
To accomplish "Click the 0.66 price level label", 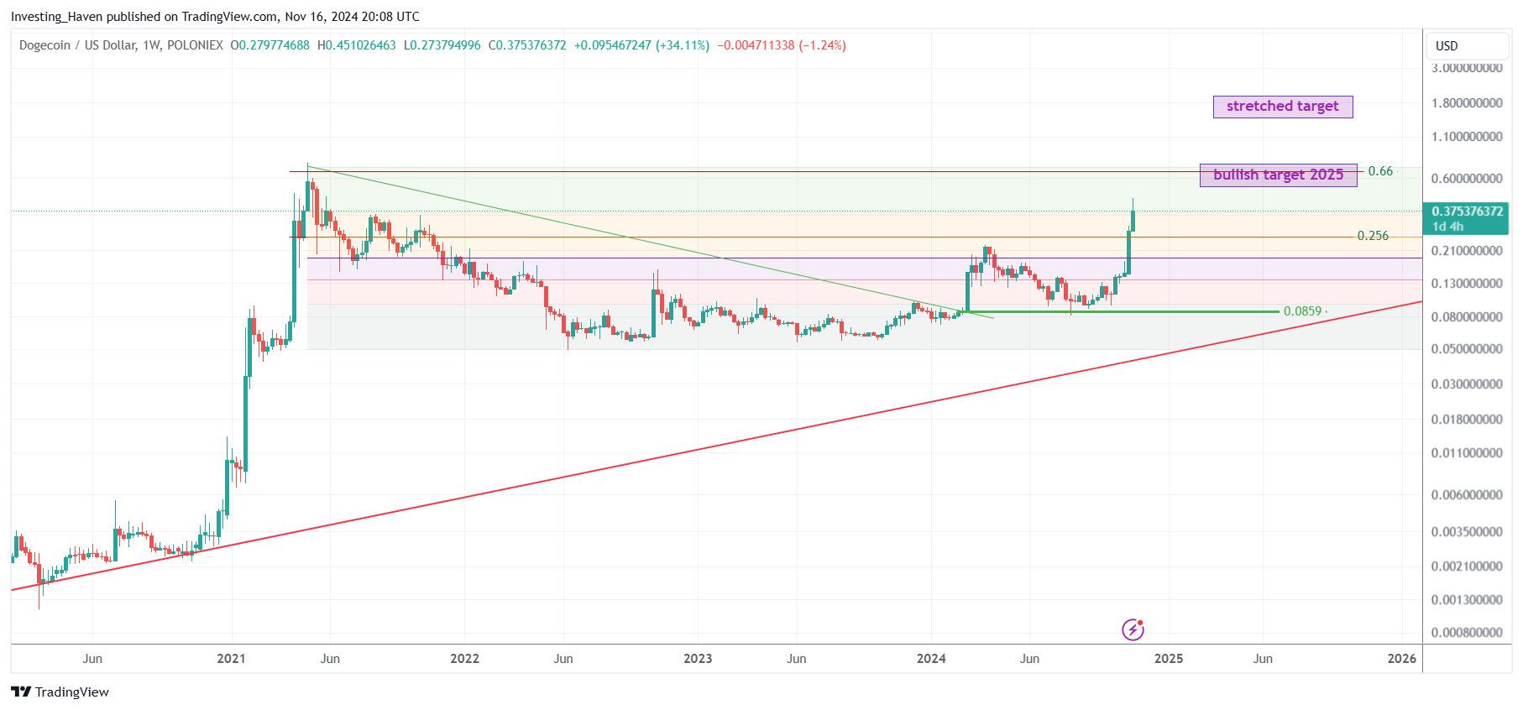I will (x=1380, y=171).
